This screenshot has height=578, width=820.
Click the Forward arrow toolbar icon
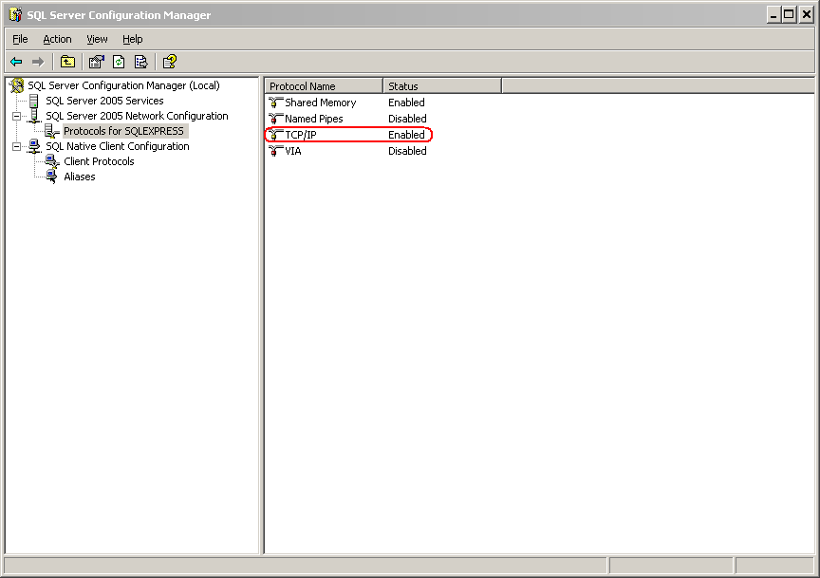38,63
